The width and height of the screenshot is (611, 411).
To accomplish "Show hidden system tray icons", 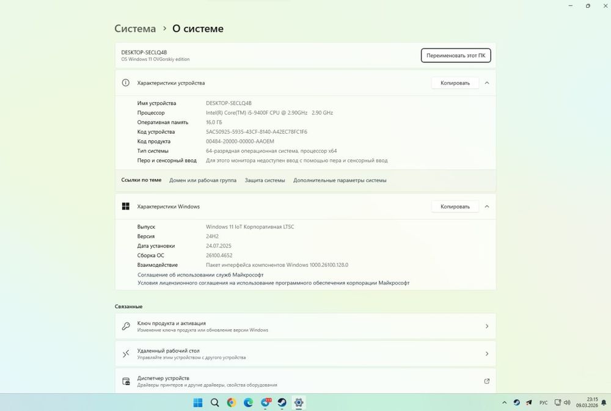I will (x=504, y=402).
